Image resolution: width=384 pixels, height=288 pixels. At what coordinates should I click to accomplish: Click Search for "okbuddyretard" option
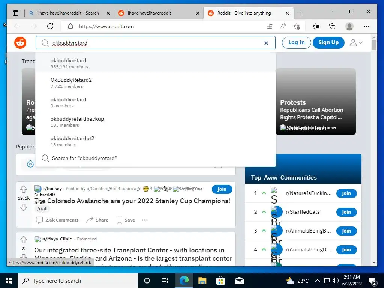click(x=156, y=158)
